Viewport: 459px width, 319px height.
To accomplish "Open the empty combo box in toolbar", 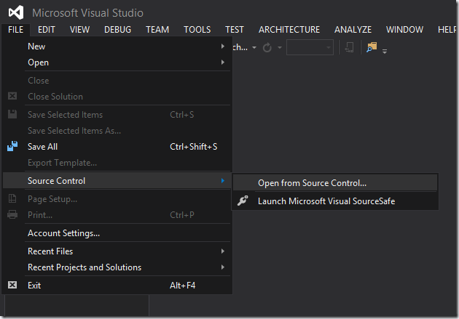I will 310,48.
